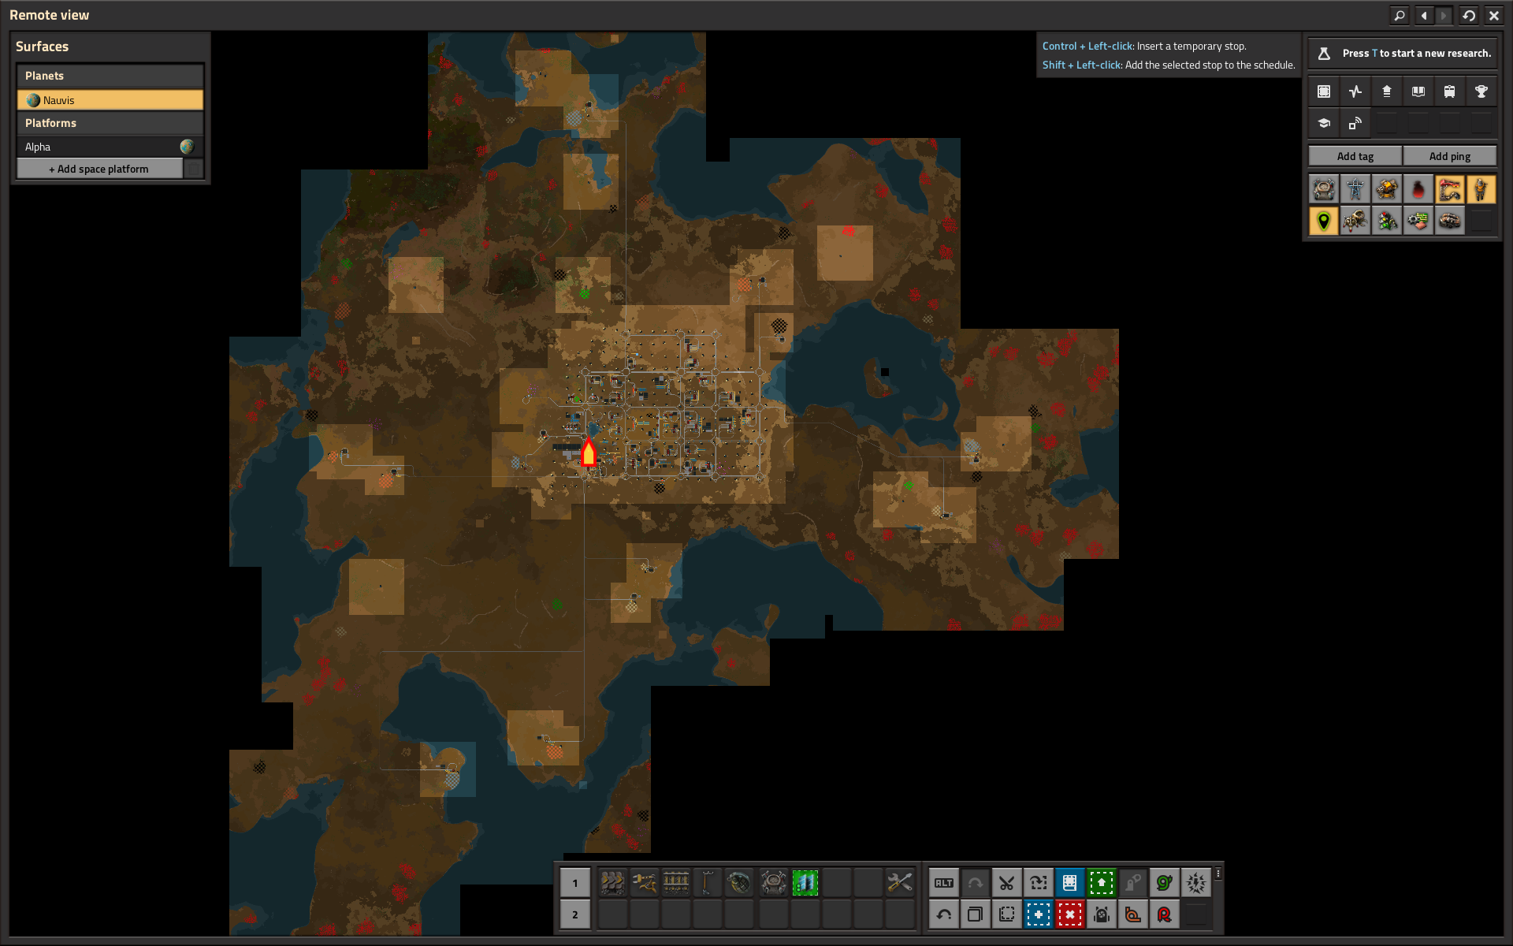Image resolution: width=1513 pixels, height=946 pixels.
Task: Toggle train stop names overlay
Action: 1450,189
